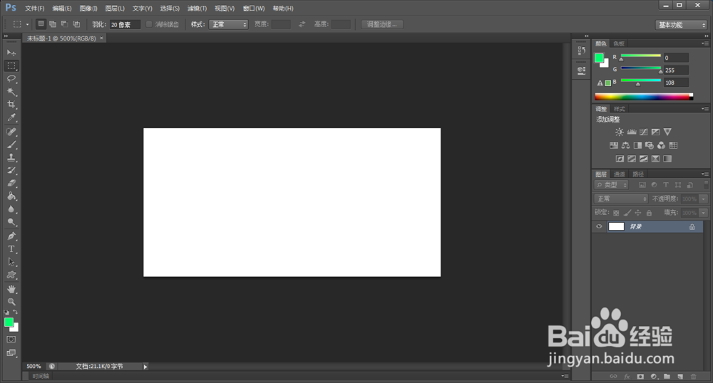Toggle lock transparent pixels
The image size is (713, 383).
[616, 213]
